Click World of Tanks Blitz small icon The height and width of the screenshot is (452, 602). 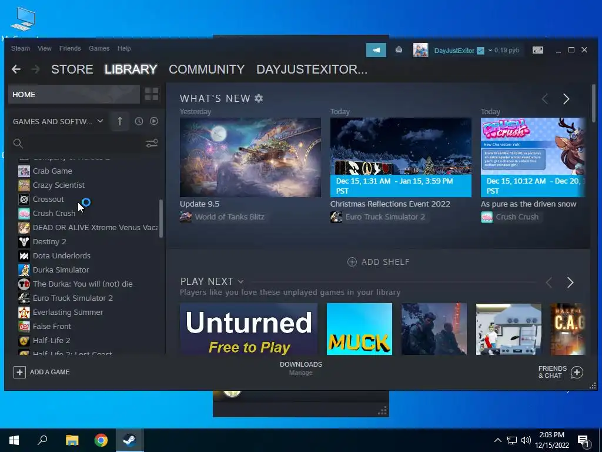(x=185, y=217)
